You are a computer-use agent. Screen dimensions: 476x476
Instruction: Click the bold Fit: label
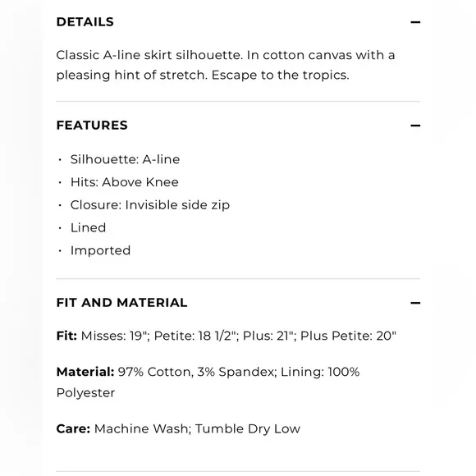click(66, 336)
